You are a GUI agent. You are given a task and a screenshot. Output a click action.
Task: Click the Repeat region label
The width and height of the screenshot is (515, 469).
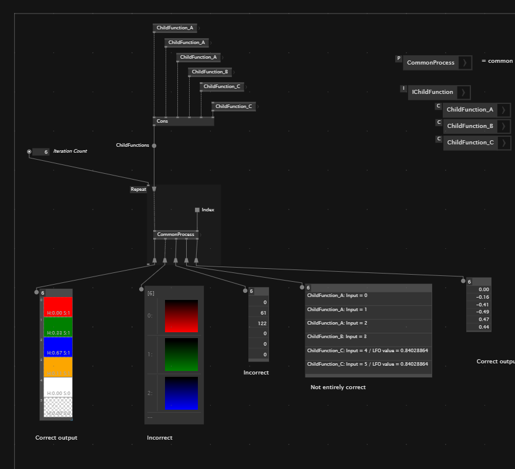point(138,190)
